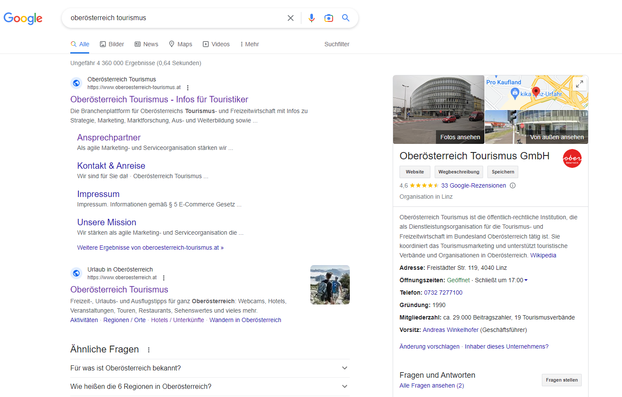The width and height of the screenshot is (622, 397).
Task: Open Wandern in Oberösterreich link
Action: click(245, 320)
